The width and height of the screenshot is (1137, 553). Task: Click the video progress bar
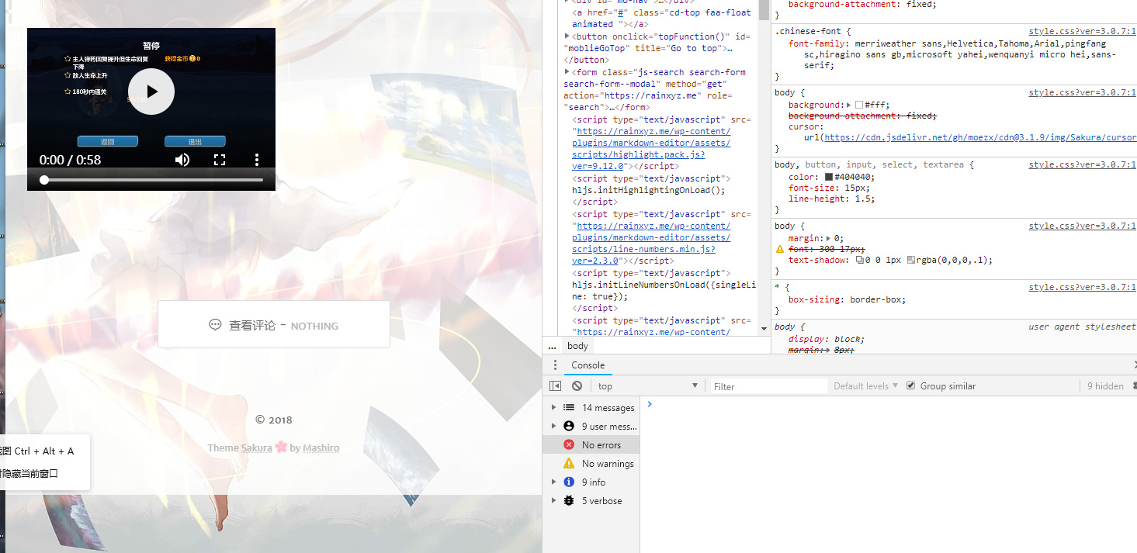[151, 180]
